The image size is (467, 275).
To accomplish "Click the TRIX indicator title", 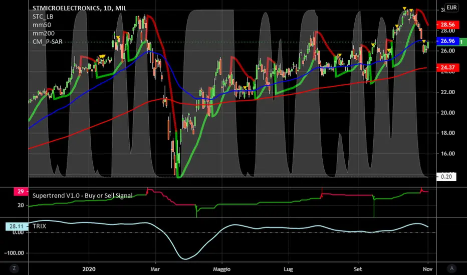I will pyautogui.click(x=40, y=226).
